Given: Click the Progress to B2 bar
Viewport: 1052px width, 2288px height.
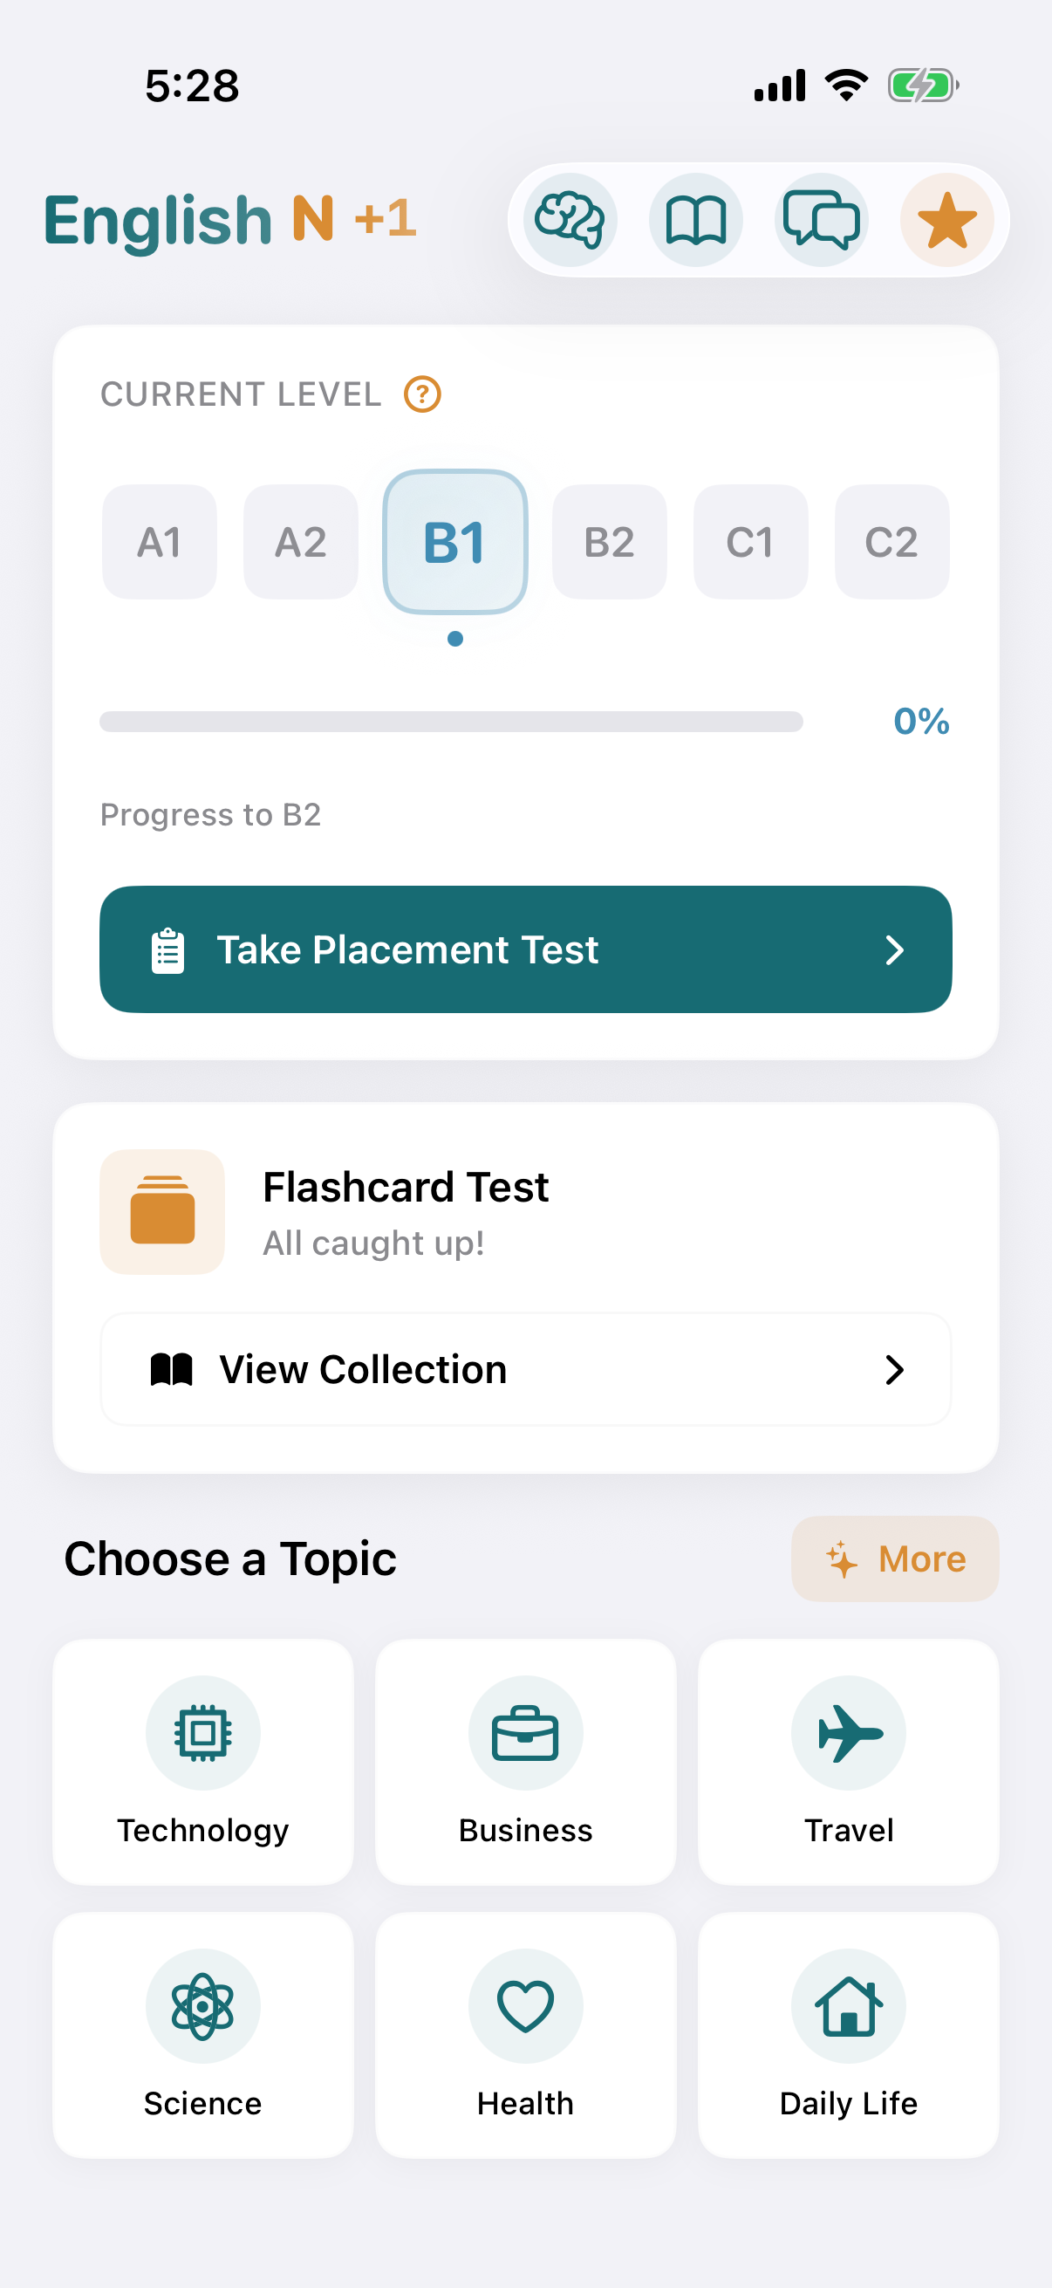Looking at the screenshot, I should point(451,721).
